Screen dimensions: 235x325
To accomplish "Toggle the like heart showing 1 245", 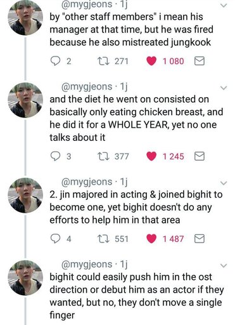I will 151,156.
